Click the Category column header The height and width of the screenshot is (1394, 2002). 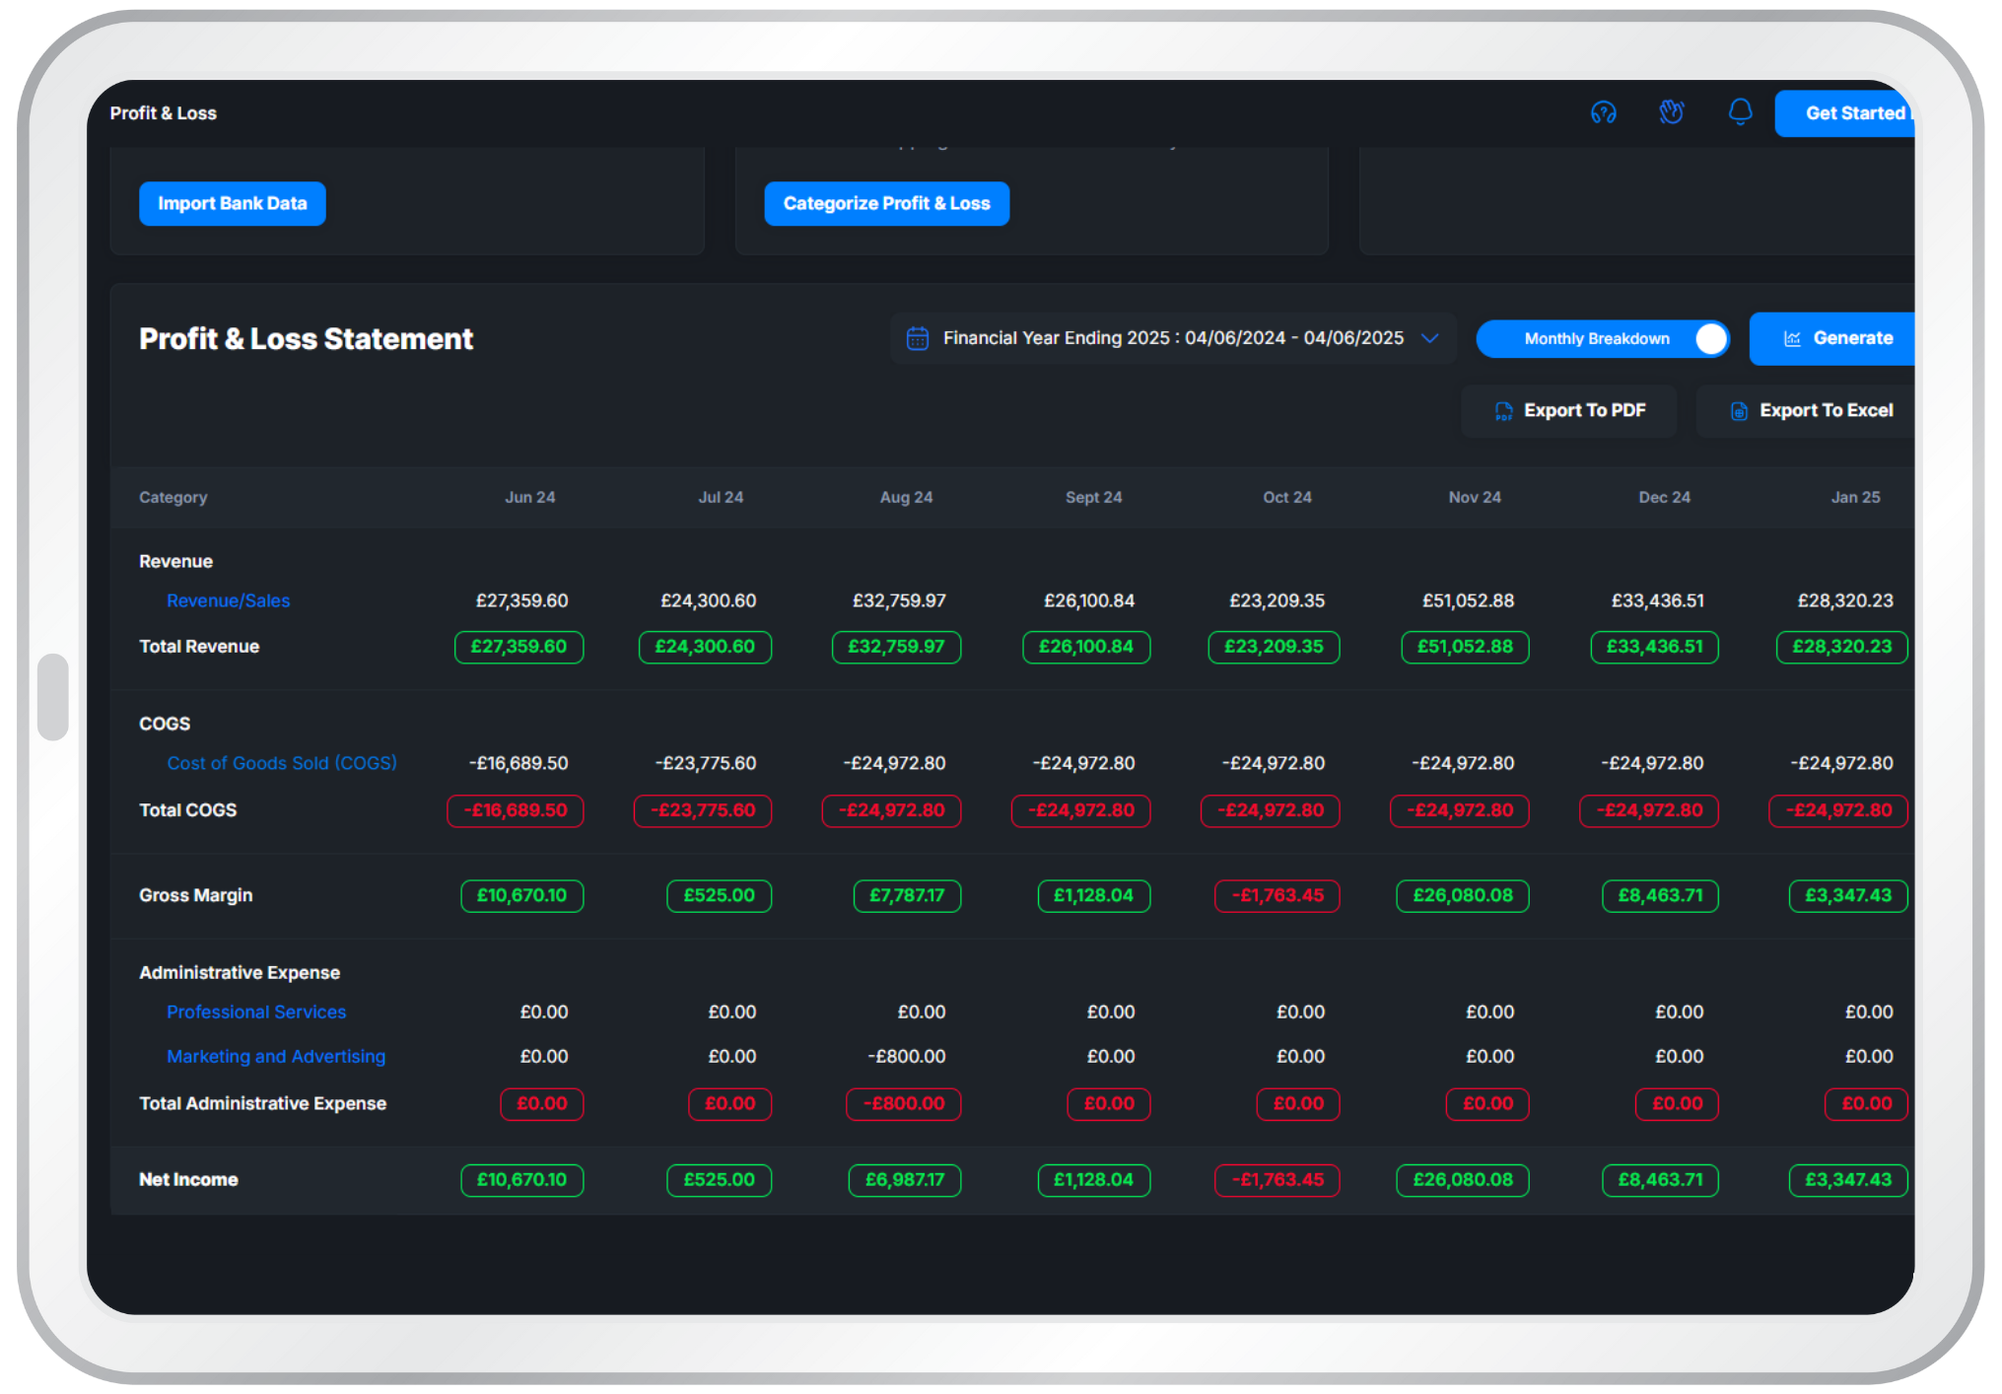pyautogui.click(x=173, y=497)
